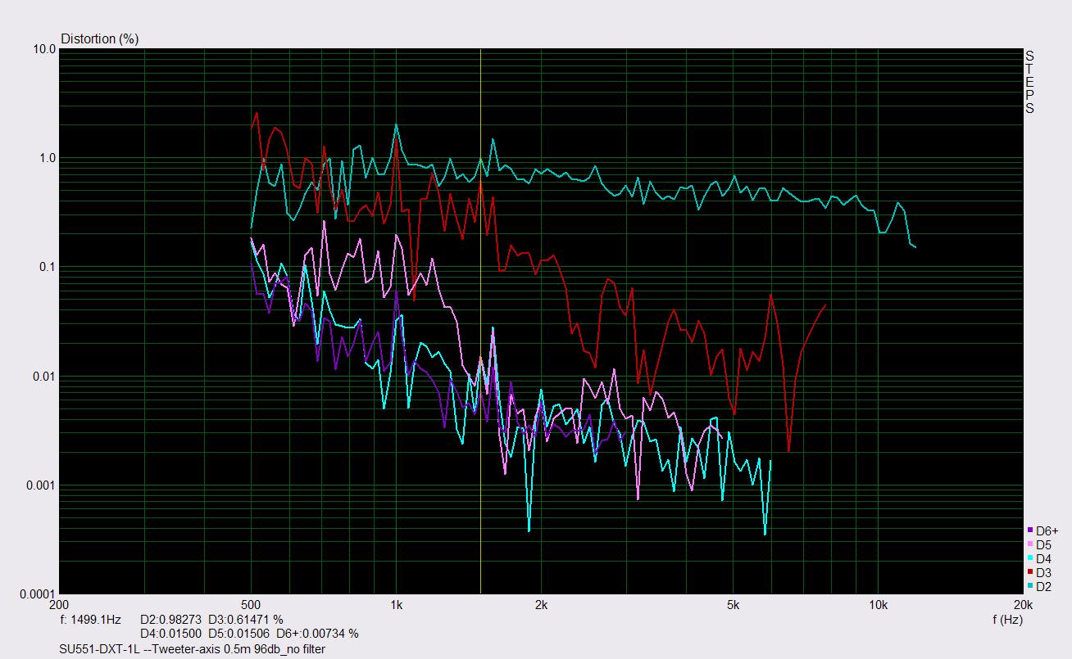Click the 5k frequency axis label
This screenshot has width=1072, height=659.
coord(733,606)
